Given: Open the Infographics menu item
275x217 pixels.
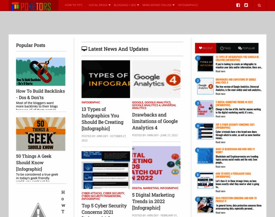Looking at the screenshot, I should (x=188, y=5).
